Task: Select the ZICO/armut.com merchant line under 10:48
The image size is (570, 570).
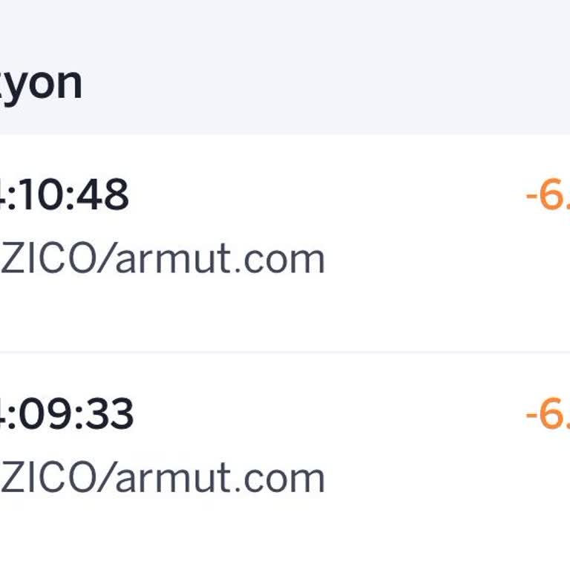Action: pos(163,260)
